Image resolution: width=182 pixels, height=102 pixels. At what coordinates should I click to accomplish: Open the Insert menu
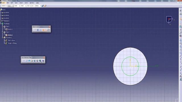(x=21, y=3)
